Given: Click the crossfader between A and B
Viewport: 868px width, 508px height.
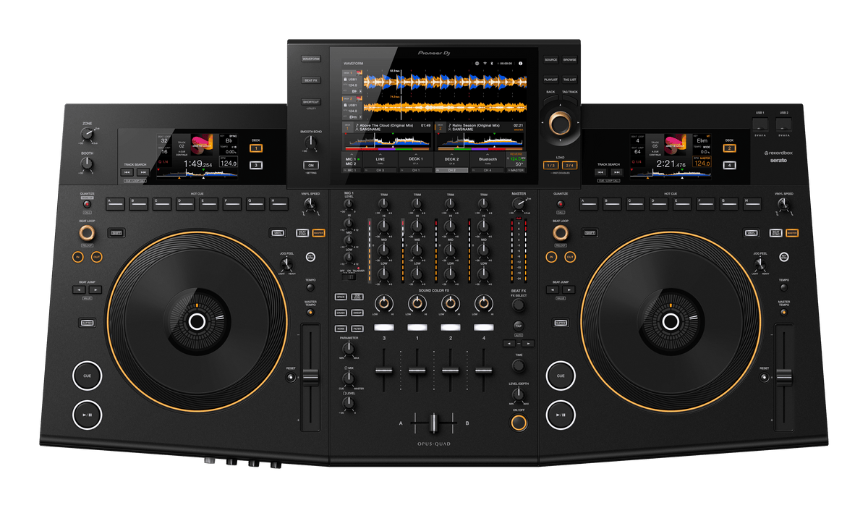Looking at the screenshot, I should (434, 423).
